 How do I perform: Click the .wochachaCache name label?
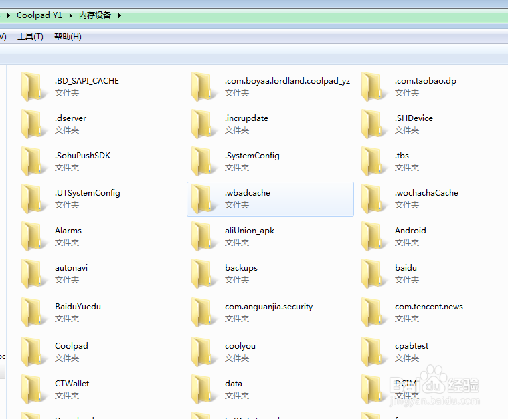[x=426, y=193]
